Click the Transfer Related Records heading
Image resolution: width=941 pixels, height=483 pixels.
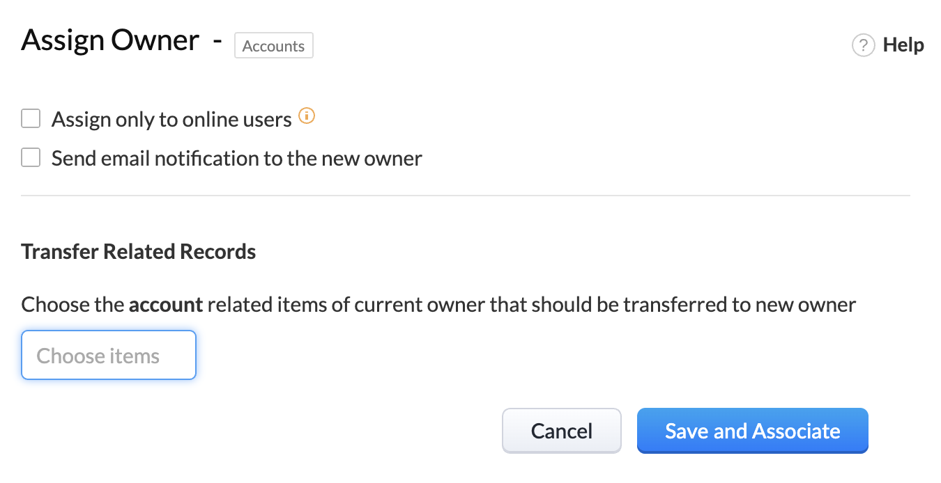(139, 251)
